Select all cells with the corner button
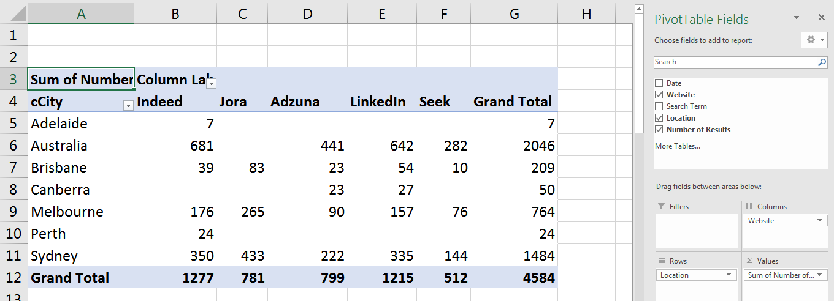The height and width of the screenshot is (301, 834). click(13, 13)
